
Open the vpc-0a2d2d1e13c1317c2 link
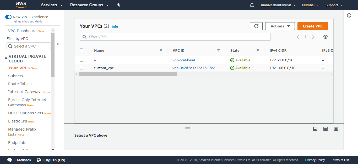click(193, 68)
